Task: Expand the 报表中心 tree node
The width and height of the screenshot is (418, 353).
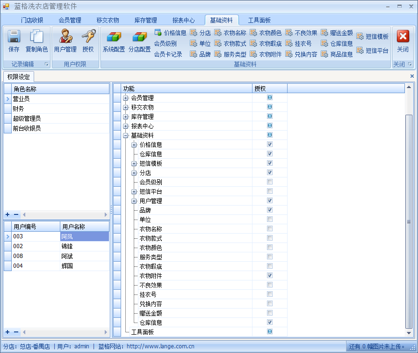Action: (x=126, y=126)
